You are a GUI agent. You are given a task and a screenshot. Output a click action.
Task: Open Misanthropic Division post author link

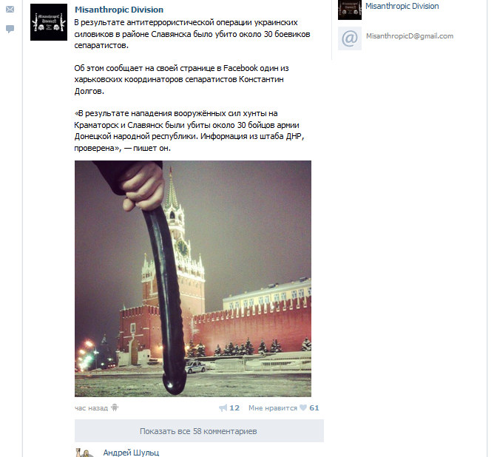(119, 10)
